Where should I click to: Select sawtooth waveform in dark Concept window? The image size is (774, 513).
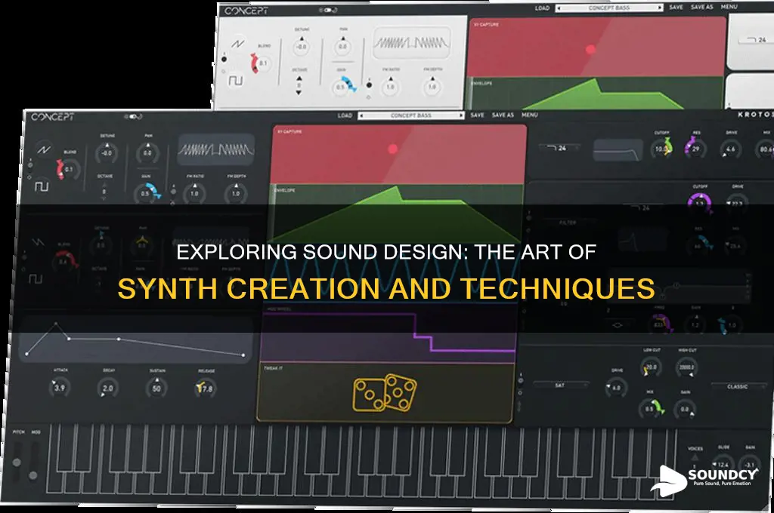(x=45, y=149)
